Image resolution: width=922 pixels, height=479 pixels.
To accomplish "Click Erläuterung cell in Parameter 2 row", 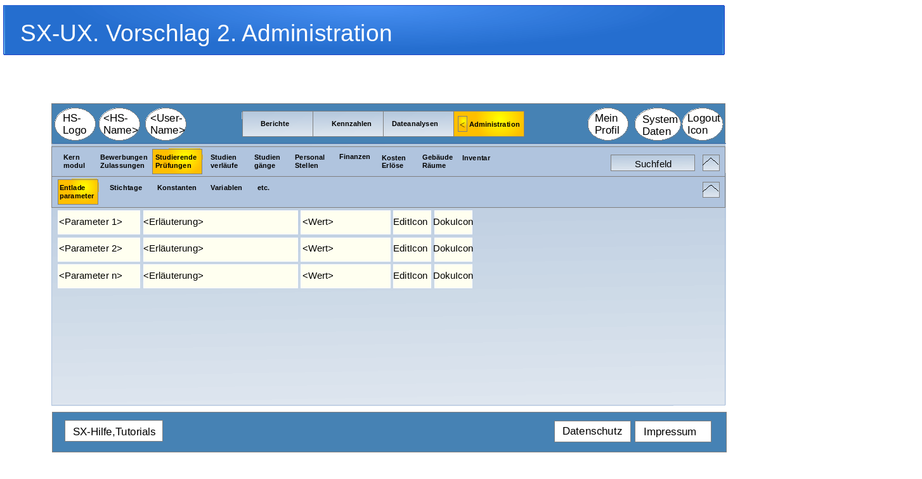I will coord(221,249).
